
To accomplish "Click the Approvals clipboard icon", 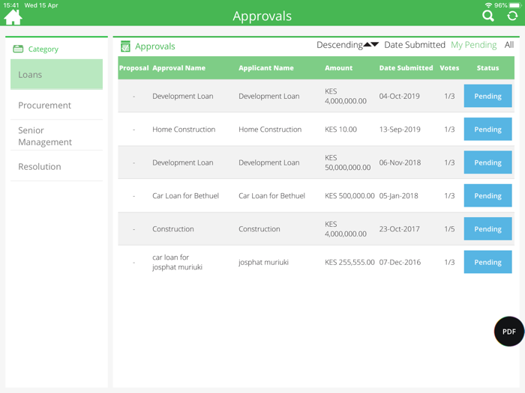I will (x=125, y=46).
